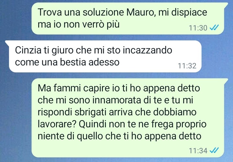The image size is (233, 162).
Task: Click the word 'innamorata' in last message
Action: [116, 100]
